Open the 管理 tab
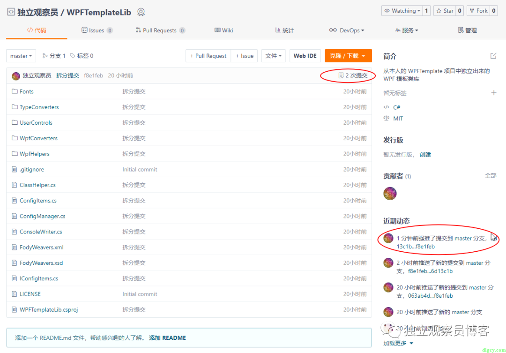This screenshot has height=353, width=506. (x=467, y=30)
